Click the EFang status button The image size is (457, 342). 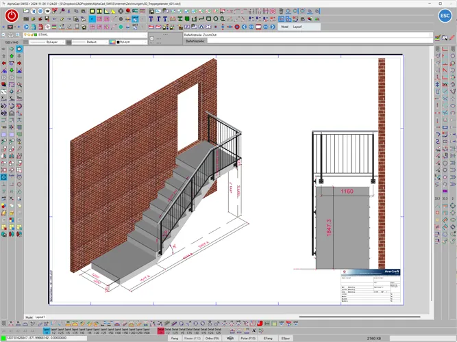click(x=268, y=338)
